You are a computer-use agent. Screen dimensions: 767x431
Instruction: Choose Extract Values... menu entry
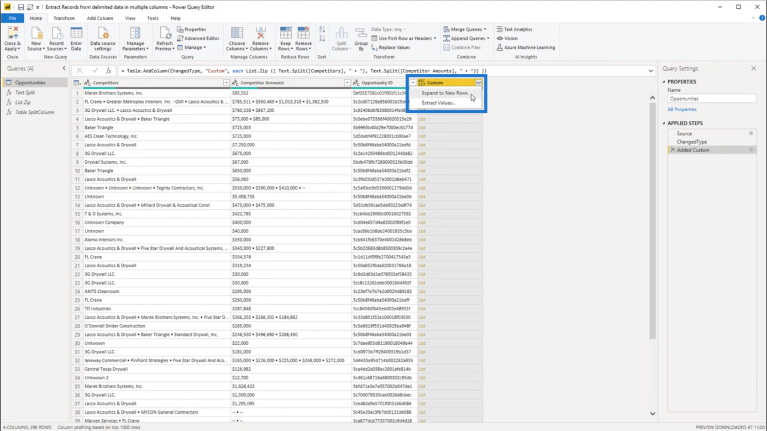438,103
